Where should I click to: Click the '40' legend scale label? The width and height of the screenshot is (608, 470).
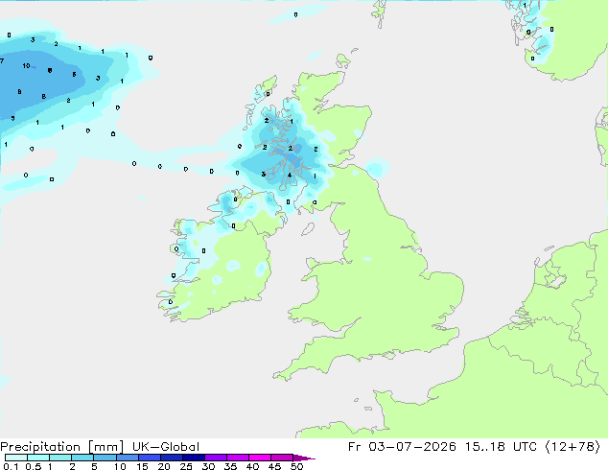253,466
